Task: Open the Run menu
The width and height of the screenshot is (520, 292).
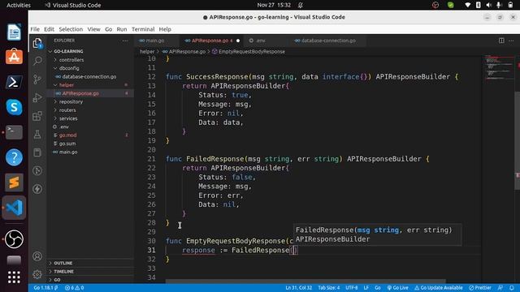Action: (x=122, y=29)
